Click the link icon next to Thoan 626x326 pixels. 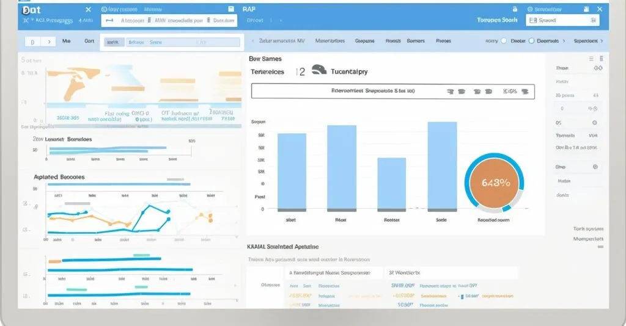pyautogui.click(x=598, y=68)
